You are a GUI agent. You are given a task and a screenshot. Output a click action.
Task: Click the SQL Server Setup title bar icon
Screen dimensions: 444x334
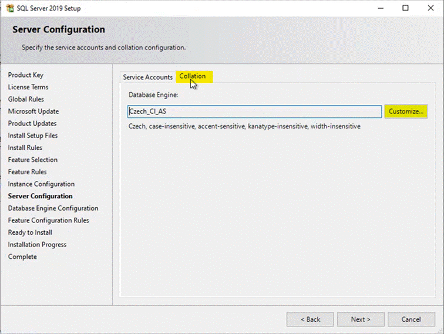point(10,8)
